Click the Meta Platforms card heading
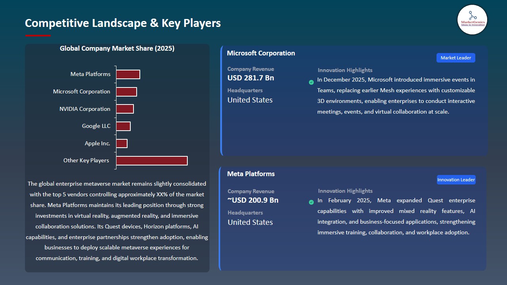 pos(251,174)
